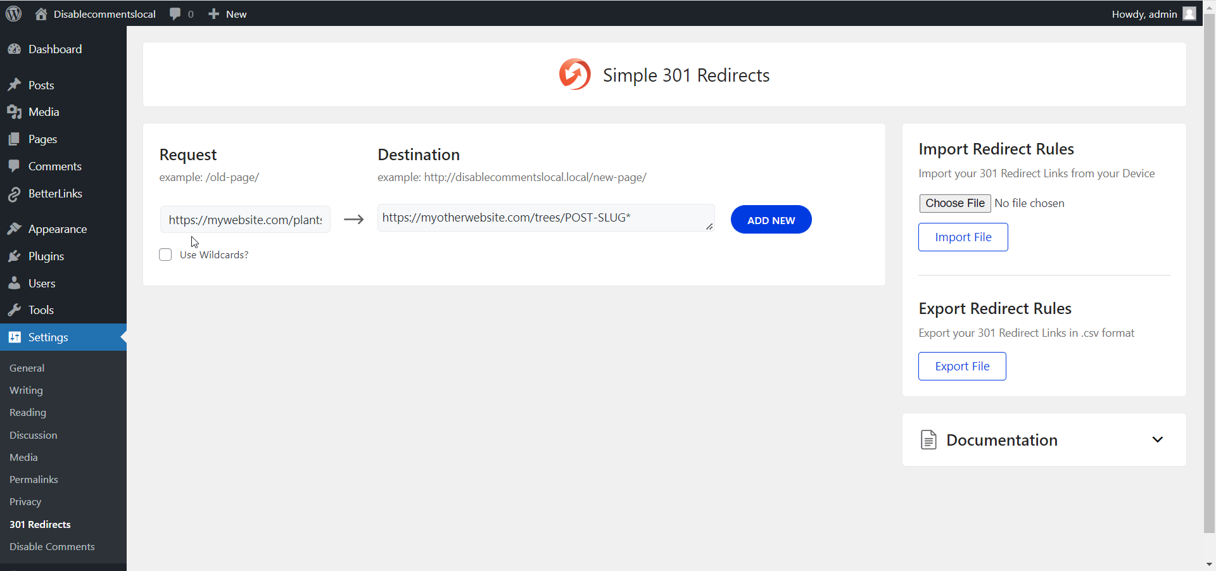This screenshot has height=571, width=1216.
Task: Open Reading settings submenu
Action: pos(28,412)
